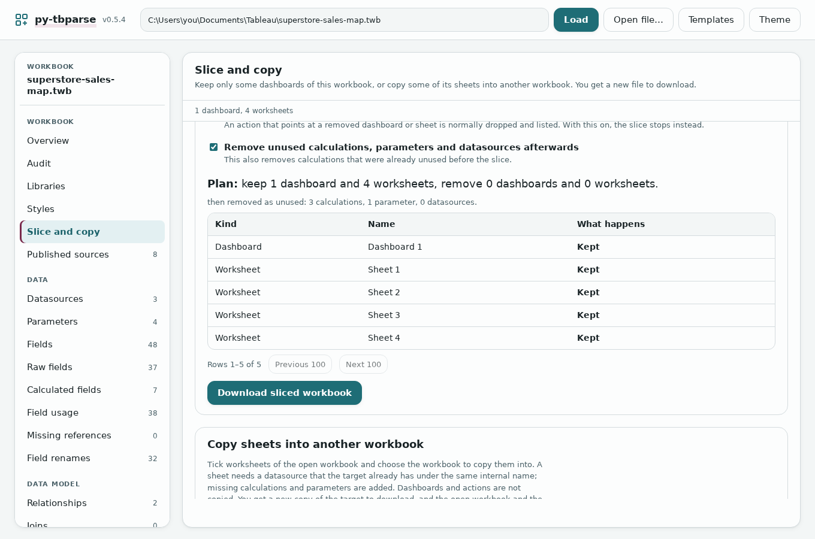Toggle Remove unused calculations checkbox
Screen dimensions: 815x539
213,147
